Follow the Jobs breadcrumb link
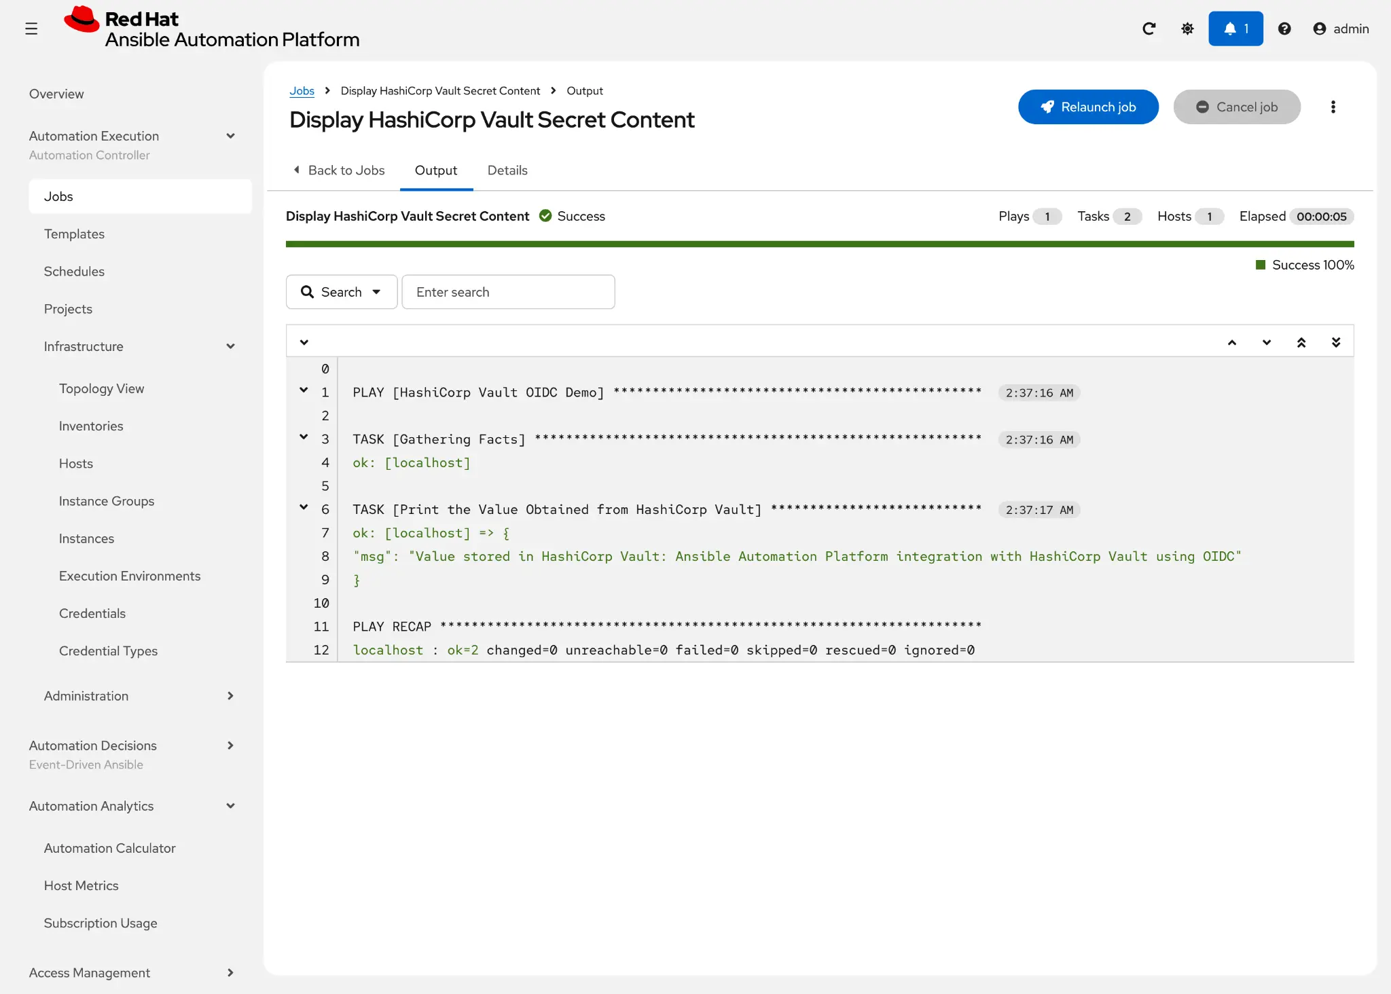This screenshot has height=994, width=1391. [302, 91]
